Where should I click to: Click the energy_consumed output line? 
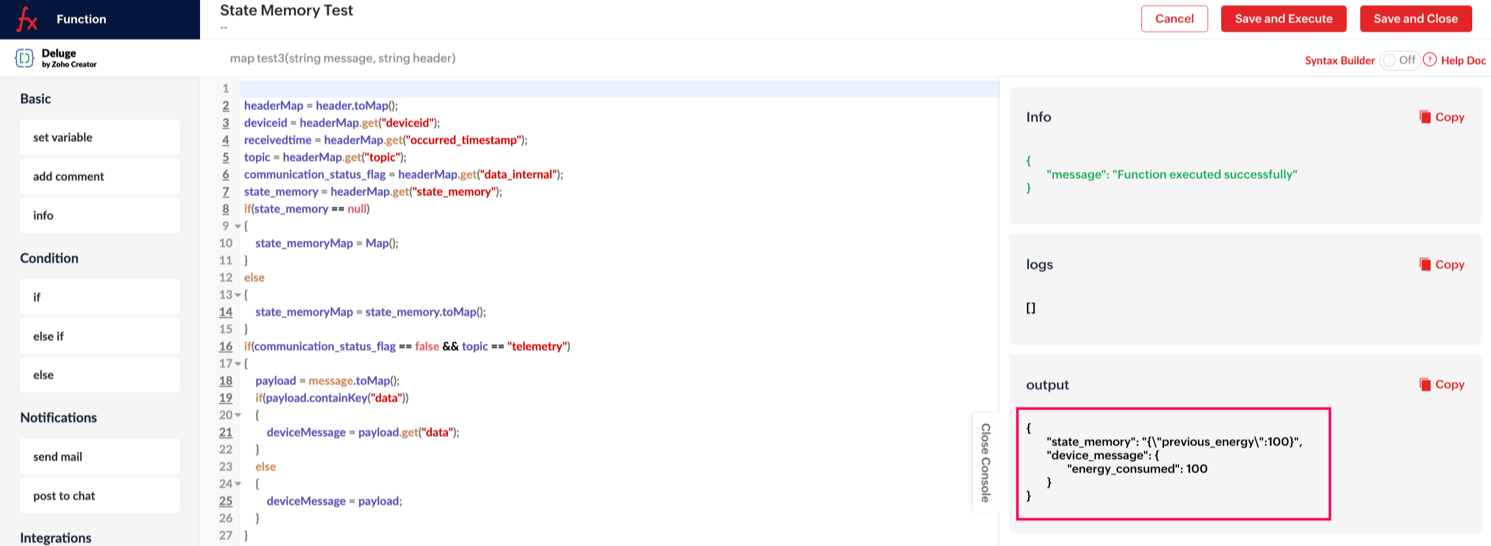1137,469
